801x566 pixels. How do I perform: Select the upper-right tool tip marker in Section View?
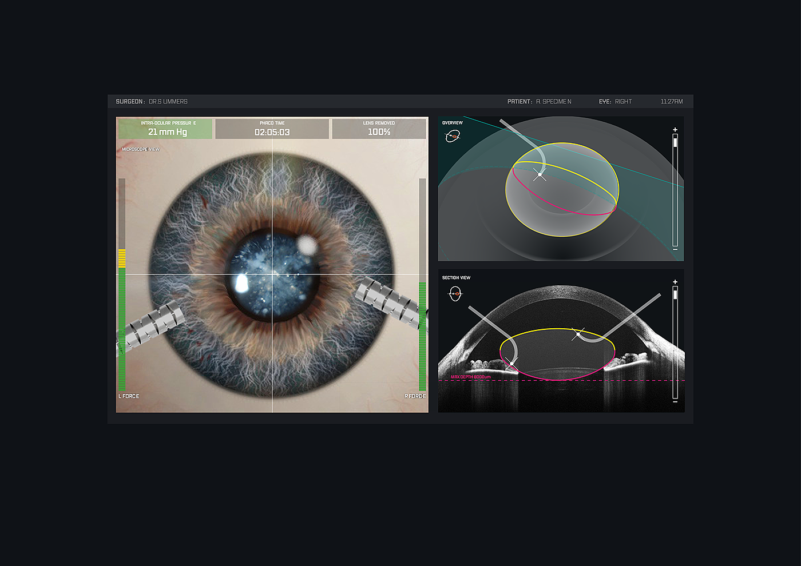pyautogui.click(x=578, y=334)
